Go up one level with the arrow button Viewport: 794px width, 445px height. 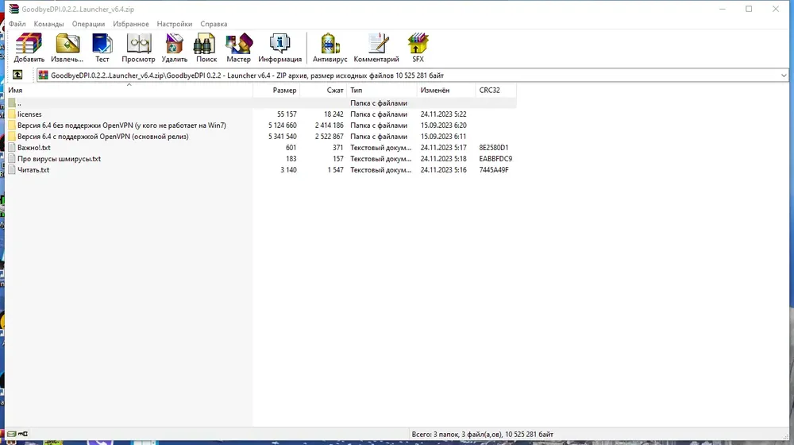tap(17, 75)
